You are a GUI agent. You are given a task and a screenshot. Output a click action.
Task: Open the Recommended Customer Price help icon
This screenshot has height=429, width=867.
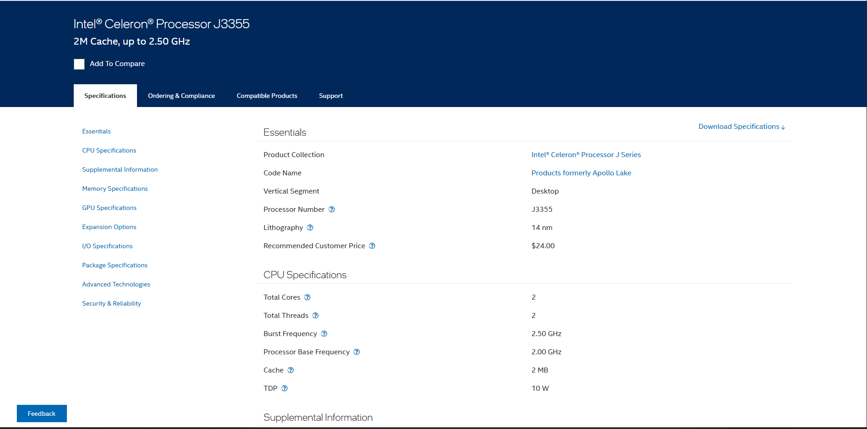pyautogui.click(x=372, y=246)
